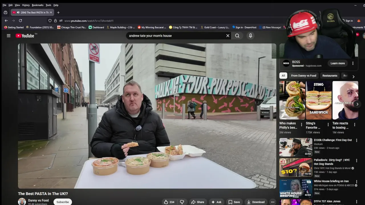Select From Danny vs Food chip
Image resolution: width=365 pixels, height=205 pixels.
tap(303, 76)
